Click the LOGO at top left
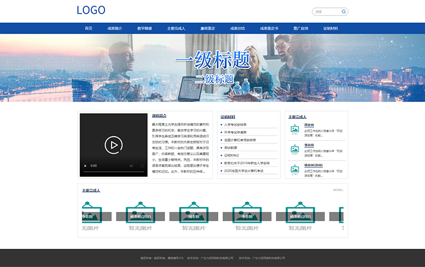Viewport: 425px width, 267px height. click(91, 10)
